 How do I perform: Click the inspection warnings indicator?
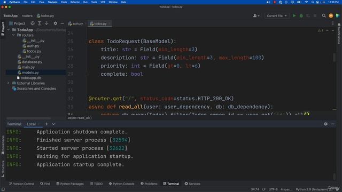point(321,31)
